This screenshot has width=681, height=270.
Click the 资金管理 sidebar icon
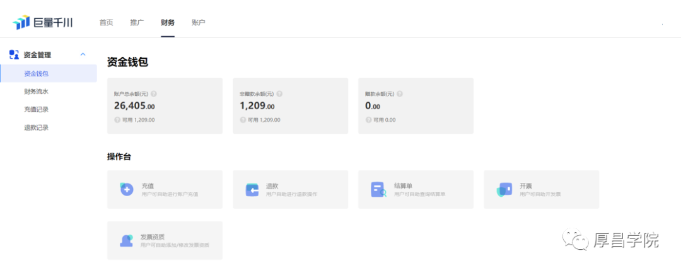(x=14, y=55)
